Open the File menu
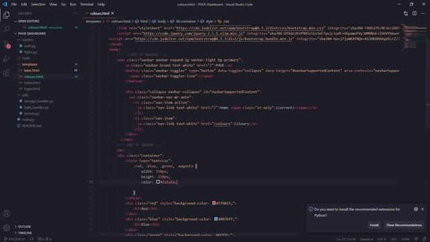This screenshot has height=242, width=430. pos(14,5)
